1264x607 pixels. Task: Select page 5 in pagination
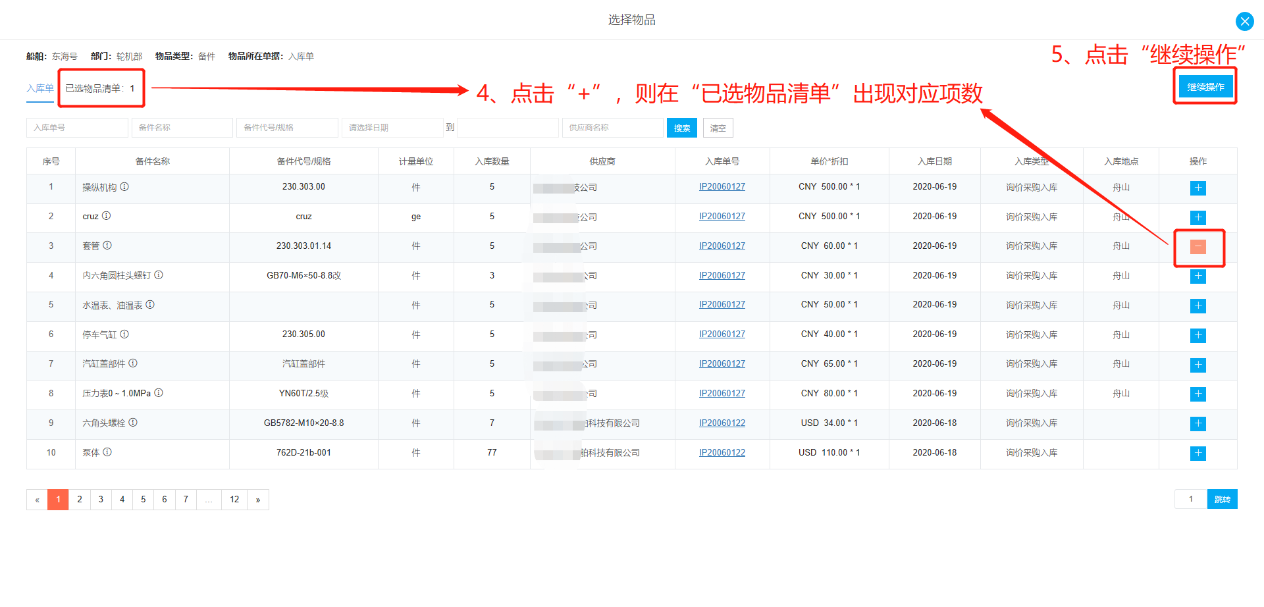click(x=143, y=500)
